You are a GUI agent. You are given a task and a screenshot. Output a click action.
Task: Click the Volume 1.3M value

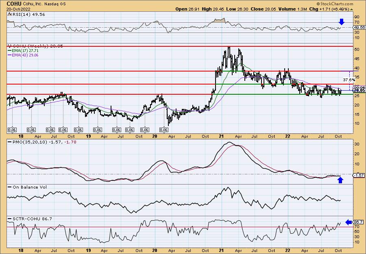tap(292, 9)
